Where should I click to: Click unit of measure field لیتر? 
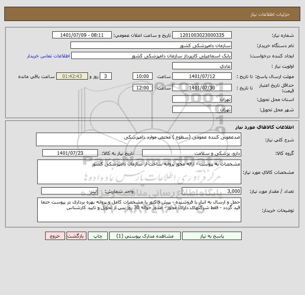coord(69,191)
